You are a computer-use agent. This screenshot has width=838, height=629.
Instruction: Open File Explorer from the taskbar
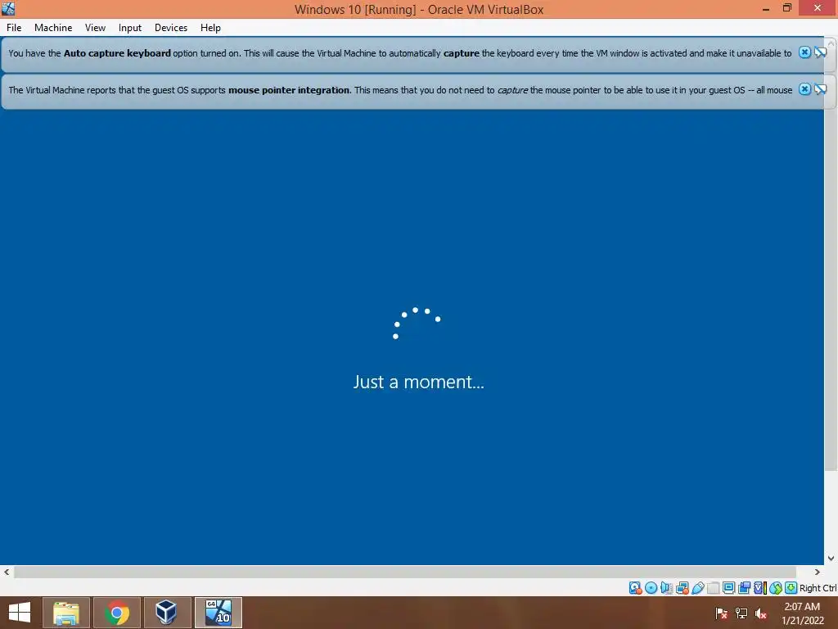pyautogui.click(x=66, y=613)
